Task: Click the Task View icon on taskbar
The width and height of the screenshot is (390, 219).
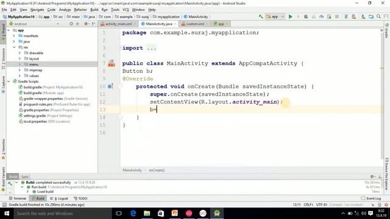Action: pos(119,214)
